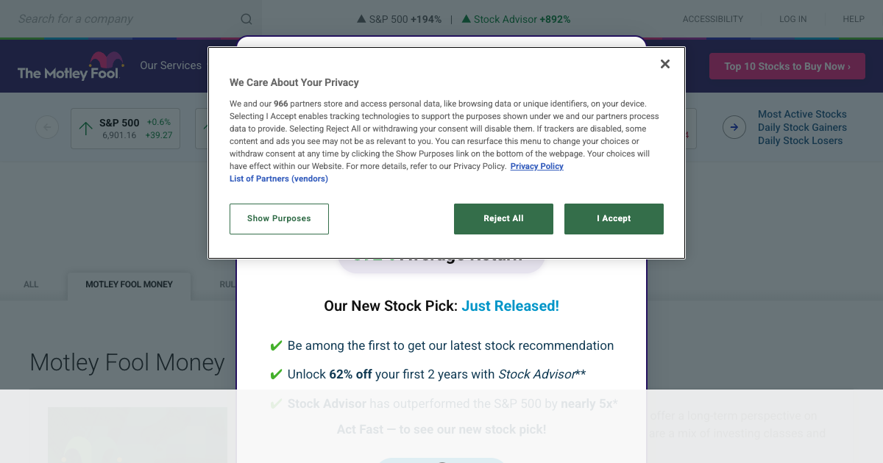Click the left ticker carousel arrow

(47, 127)
